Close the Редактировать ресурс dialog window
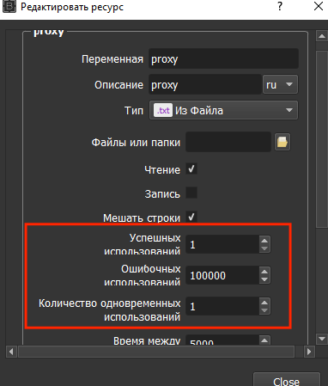This screenshot has width=328, height=386. 319,6
